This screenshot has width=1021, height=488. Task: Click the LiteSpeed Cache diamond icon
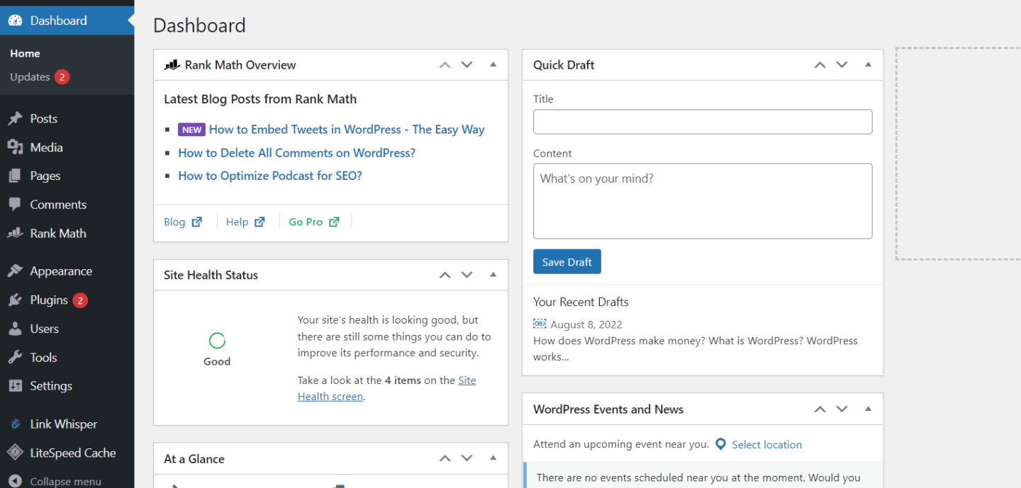tap(15, 453)
